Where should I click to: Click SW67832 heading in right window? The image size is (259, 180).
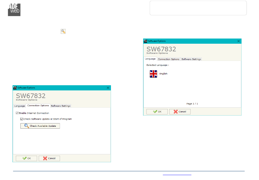(161, 49)
